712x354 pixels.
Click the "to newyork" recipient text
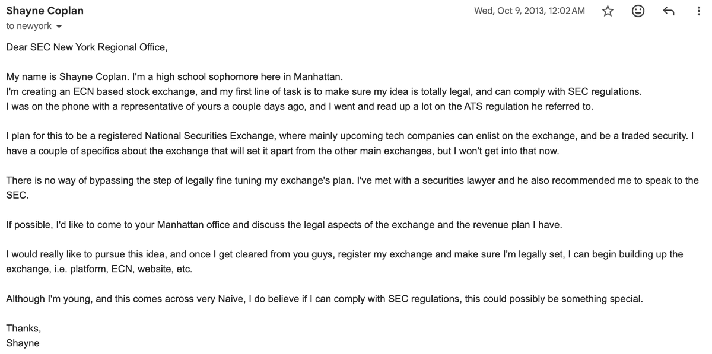(29, 26)
